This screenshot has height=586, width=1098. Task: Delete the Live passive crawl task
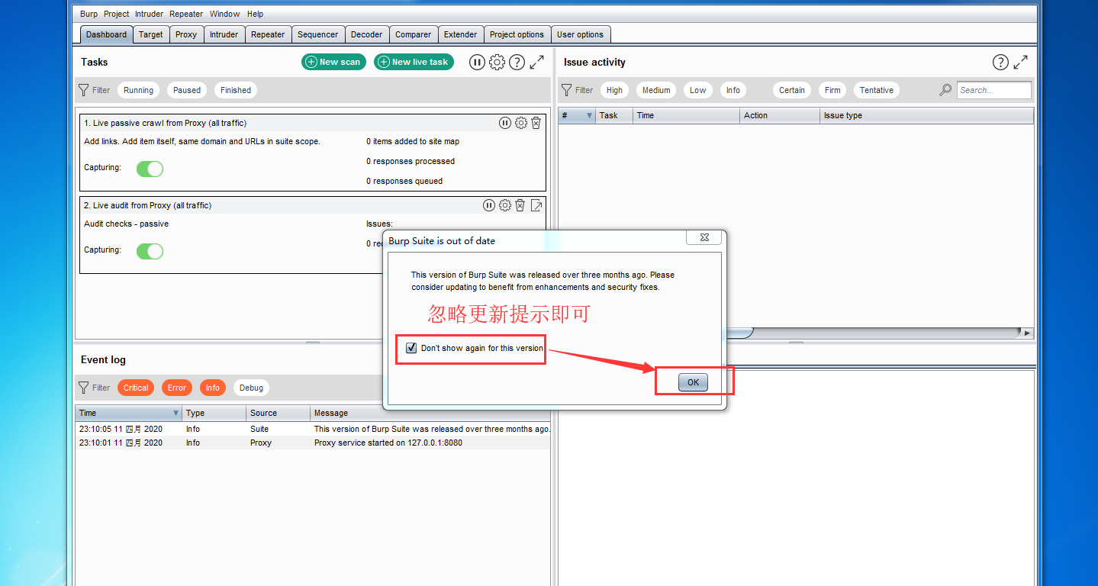(x=536, y=123)
